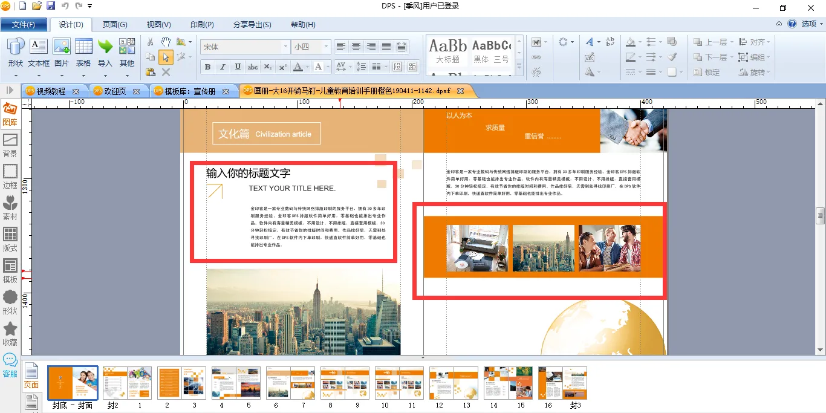The image size is (826, 413).
Task: Click the paste clipboard icon
Action: point(151,72)
